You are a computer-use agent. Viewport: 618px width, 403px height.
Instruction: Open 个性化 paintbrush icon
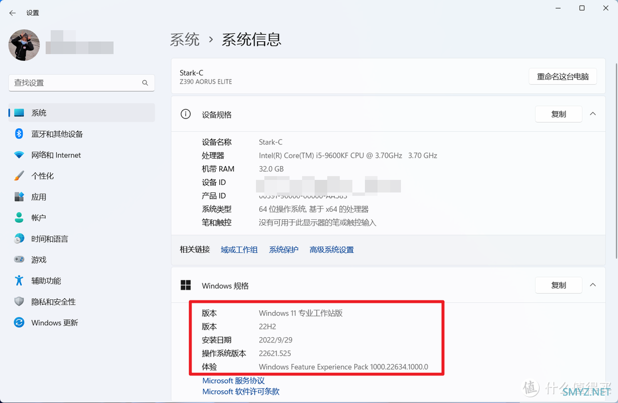pos(19,176)
